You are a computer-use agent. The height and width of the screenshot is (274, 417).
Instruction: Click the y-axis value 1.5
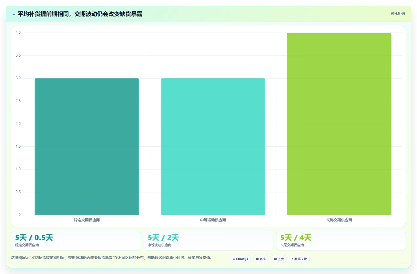[18, 146]
